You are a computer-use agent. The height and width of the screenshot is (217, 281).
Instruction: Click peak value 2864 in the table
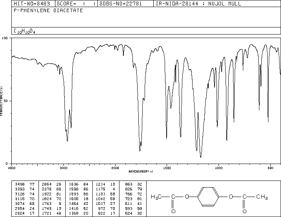(47, 184)
